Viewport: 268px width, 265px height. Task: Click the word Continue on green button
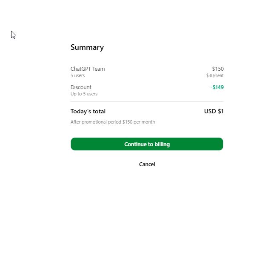[x=135, y=144]
